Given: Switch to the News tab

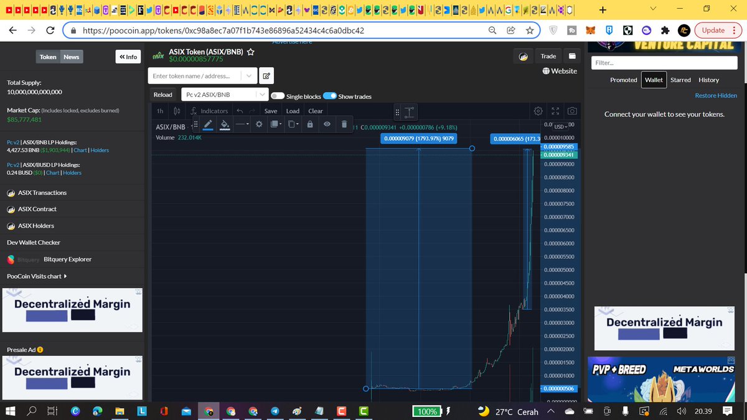Looking at the screenshot, I should tap(72, 57).
